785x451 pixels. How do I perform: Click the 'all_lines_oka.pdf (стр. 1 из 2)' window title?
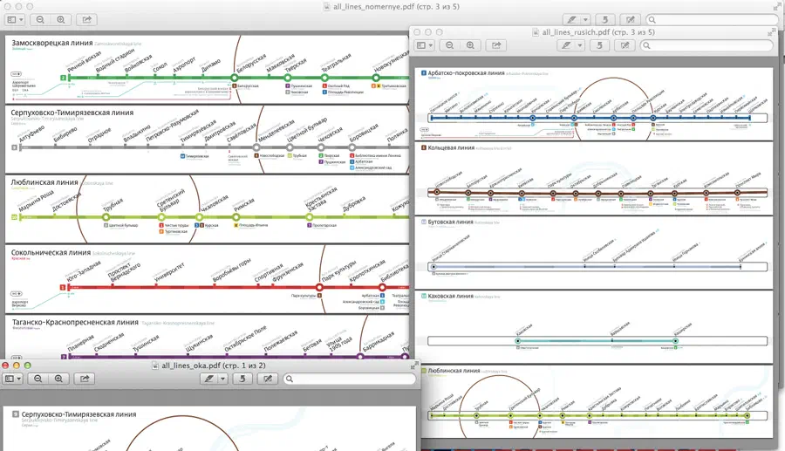[x=214, y=366]
